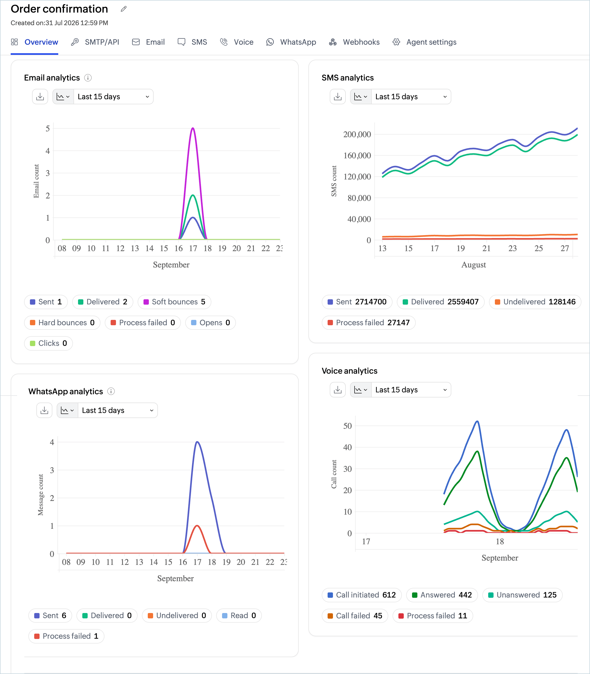Download the WhatsApp analytics chart
Screen dimensions: 590x674
tap(44, 410)
